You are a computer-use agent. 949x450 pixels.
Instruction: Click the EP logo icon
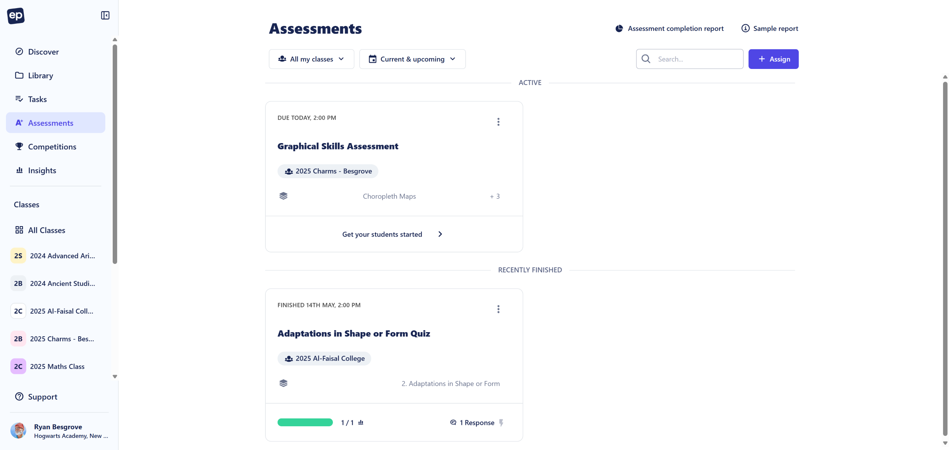point(16,16)
